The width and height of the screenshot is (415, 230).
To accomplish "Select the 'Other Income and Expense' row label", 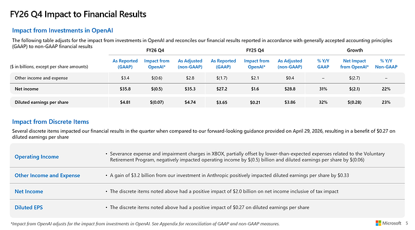I will pyautogui.click(x=47, y=175).
